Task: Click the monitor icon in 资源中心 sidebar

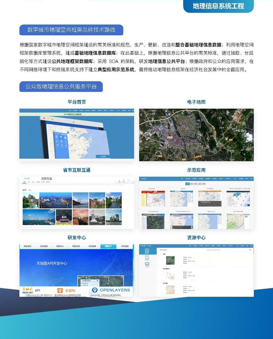Action: [x=146, y=264]
